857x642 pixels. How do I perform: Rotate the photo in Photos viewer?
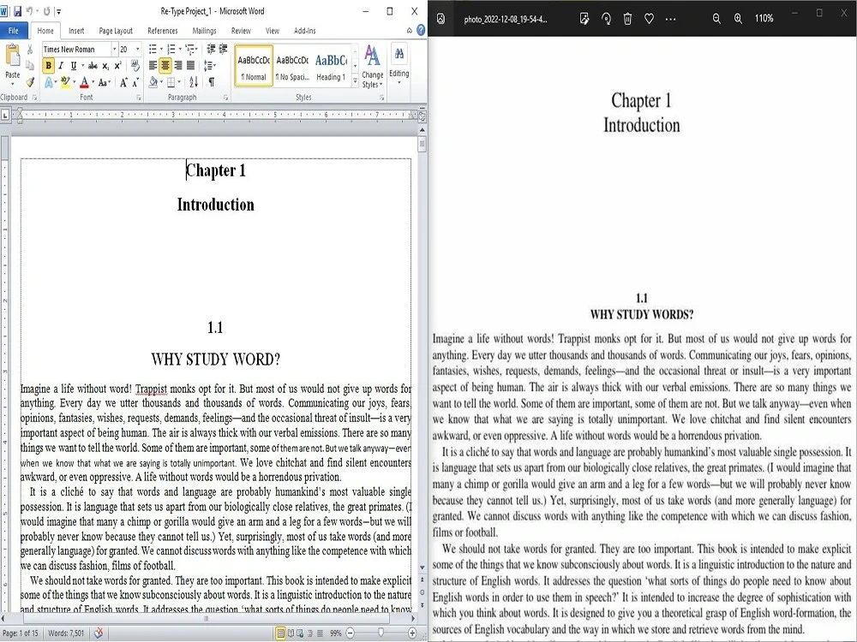[606, 18]
